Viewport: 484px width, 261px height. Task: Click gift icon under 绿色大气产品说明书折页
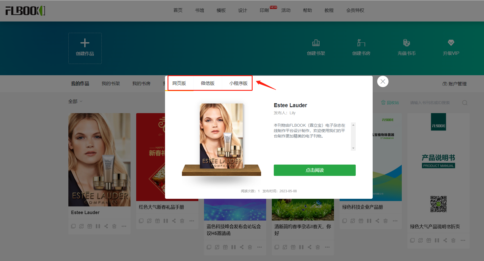click(429, 240)
